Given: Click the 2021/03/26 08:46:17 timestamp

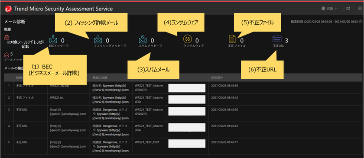Looking at the screenshot, I should point(224,142).
